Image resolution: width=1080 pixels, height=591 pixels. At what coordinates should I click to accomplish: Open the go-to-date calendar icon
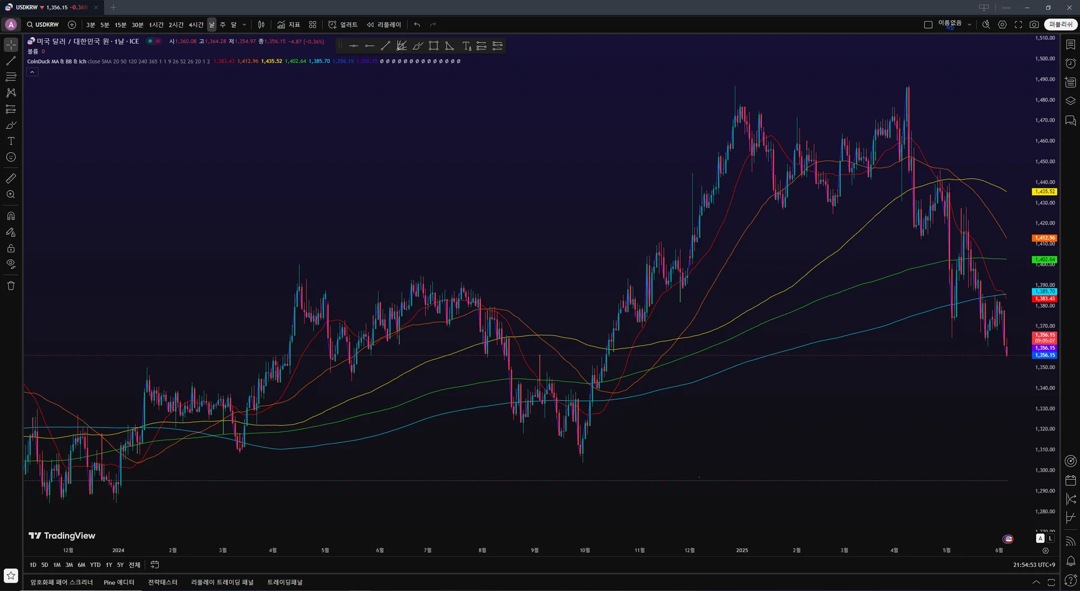155,565
